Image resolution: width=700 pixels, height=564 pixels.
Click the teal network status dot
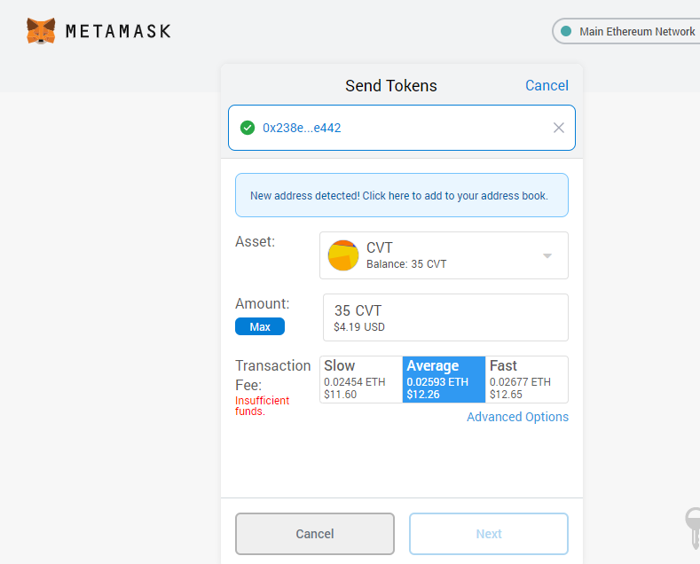click(566, 31)
